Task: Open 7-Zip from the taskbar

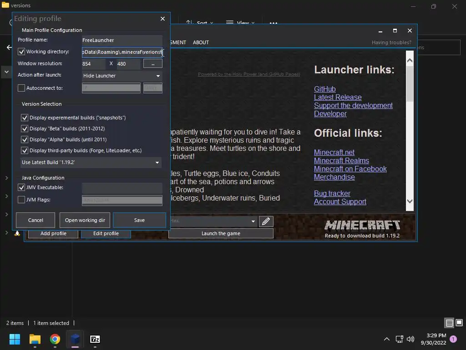Action: pyautogui.click(x=95, y=339)
